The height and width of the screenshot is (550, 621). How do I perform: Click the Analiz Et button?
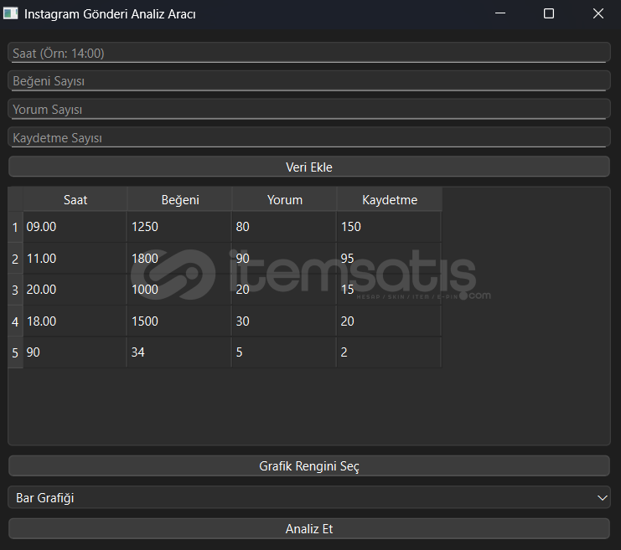coord(309,528)
